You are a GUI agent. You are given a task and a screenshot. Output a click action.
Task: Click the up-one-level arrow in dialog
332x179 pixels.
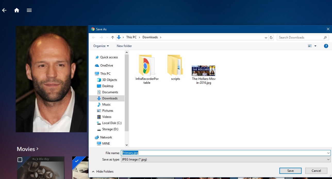click(113, 37)
